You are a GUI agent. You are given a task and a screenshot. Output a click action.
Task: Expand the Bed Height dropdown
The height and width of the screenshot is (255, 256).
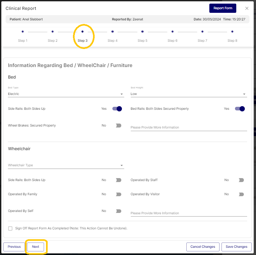188,94
